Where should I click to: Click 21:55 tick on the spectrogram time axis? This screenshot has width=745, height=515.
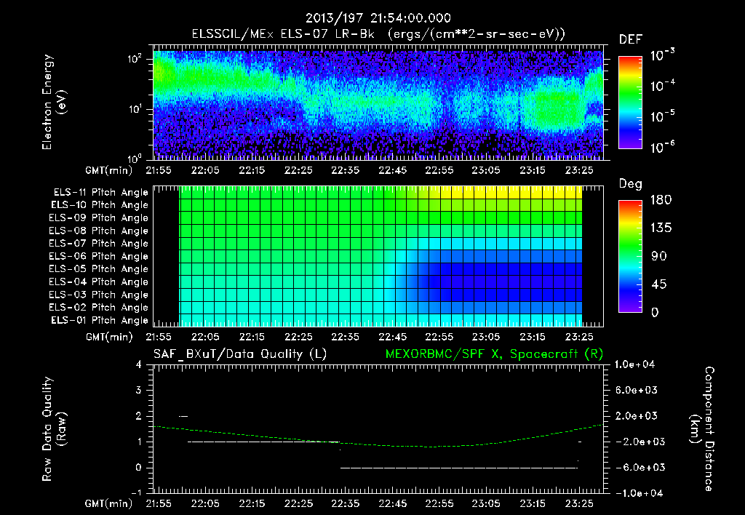159,170
